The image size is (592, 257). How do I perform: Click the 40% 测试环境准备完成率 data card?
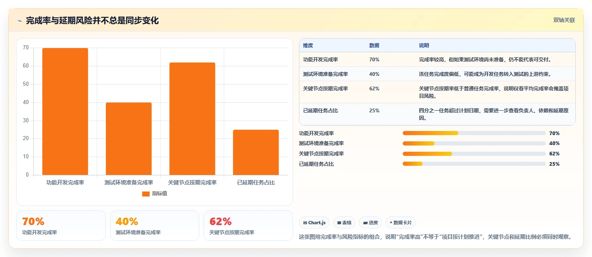(154, 225)
